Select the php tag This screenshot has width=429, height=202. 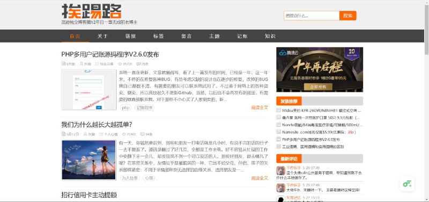pyautogui.click(x=125, y=107)
